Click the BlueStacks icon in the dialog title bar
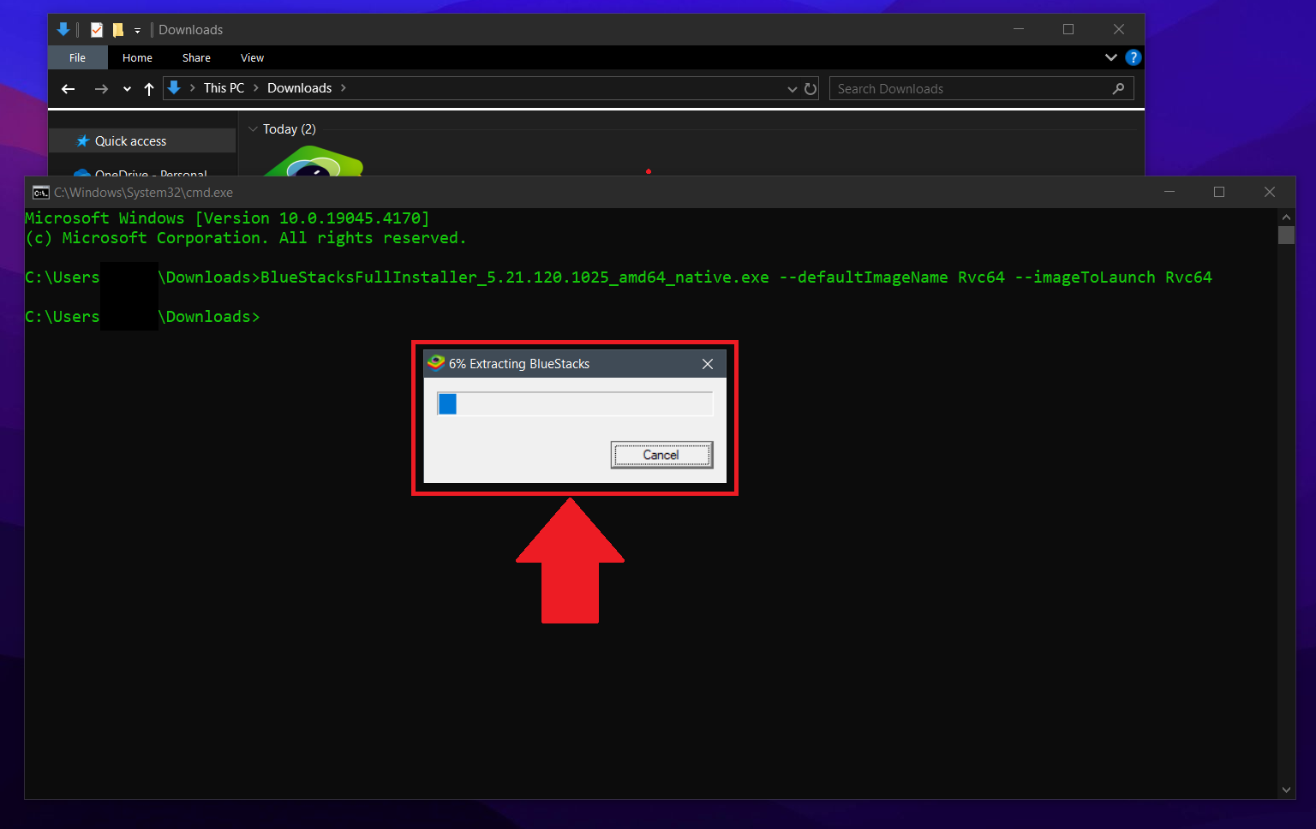The width and height of the screenshot is (1316, 829). (x=437, y=363)
